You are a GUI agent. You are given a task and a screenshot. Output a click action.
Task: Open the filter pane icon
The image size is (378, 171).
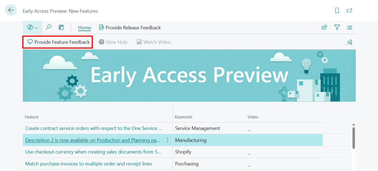(x=337, y=27)
